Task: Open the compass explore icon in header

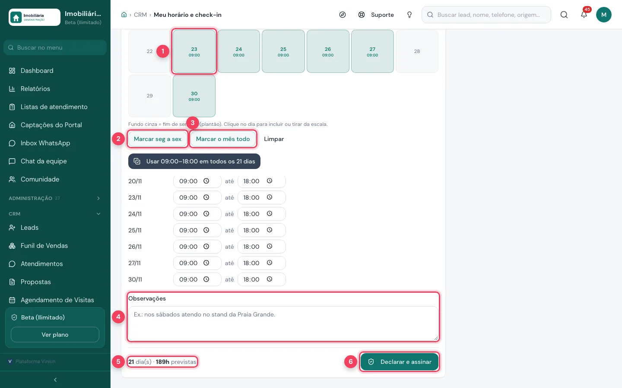Action: pos(343,15)
